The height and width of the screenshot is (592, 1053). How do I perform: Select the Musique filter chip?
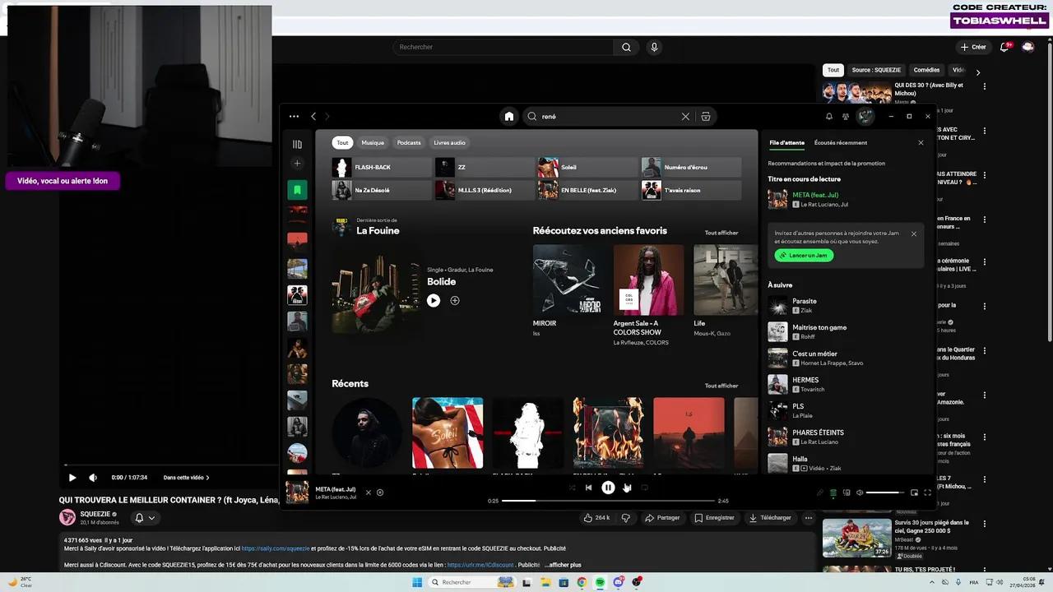[x=373, y=143]
